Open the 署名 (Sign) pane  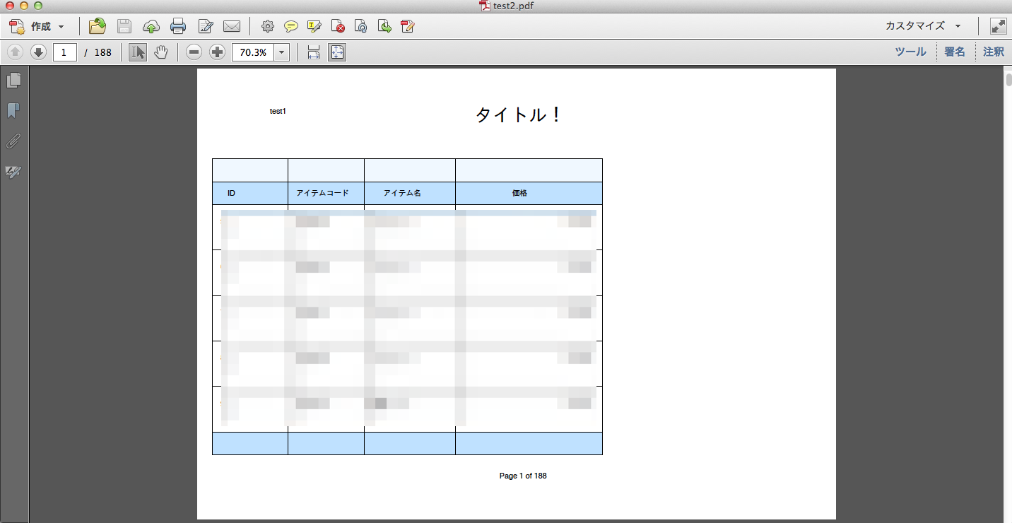(x=955, y=52)
